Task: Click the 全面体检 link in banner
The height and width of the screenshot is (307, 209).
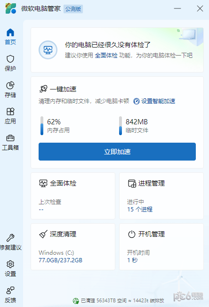Action: [106, 56]
